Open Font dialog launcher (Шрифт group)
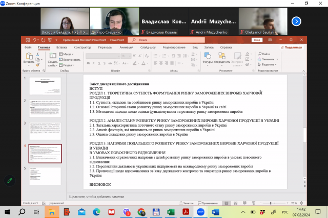The image size is (328, 218). click(149, 70)
